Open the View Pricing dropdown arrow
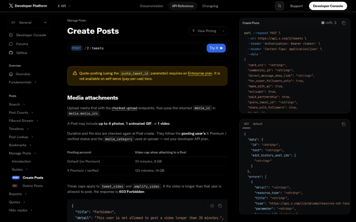 pos(223,31)
